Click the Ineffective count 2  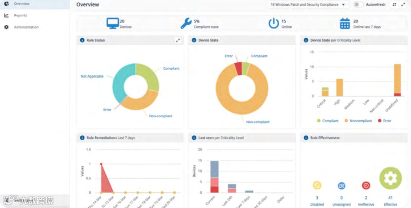pos(366,198)
